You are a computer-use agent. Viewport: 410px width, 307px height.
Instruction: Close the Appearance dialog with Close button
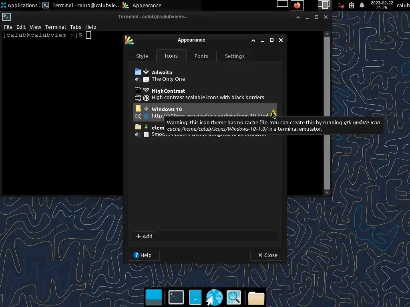point(267,255)
